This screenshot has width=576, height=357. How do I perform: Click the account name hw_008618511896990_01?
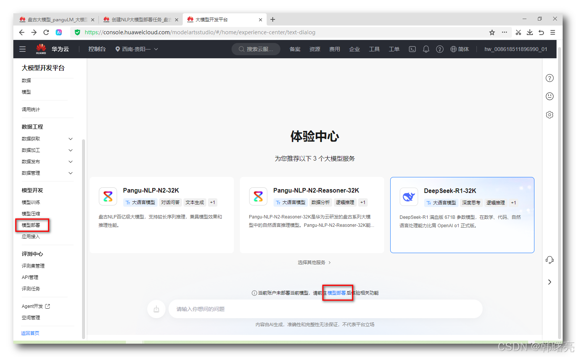pos(516,49)
